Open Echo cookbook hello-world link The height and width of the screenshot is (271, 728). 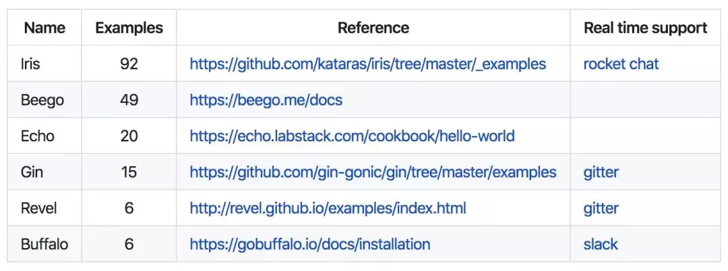tap(352, 136)
